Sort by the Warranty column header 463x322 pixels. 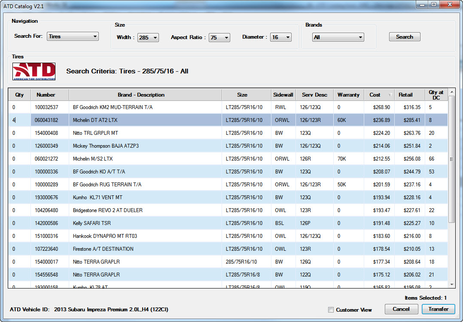[x=348, y=95]
